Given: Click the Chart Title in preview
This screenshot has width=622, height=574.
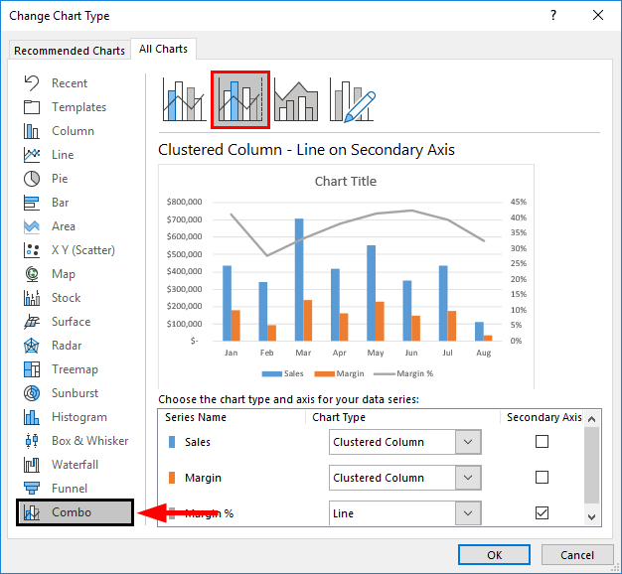Looking at the screenshot, I should (346, 181).
